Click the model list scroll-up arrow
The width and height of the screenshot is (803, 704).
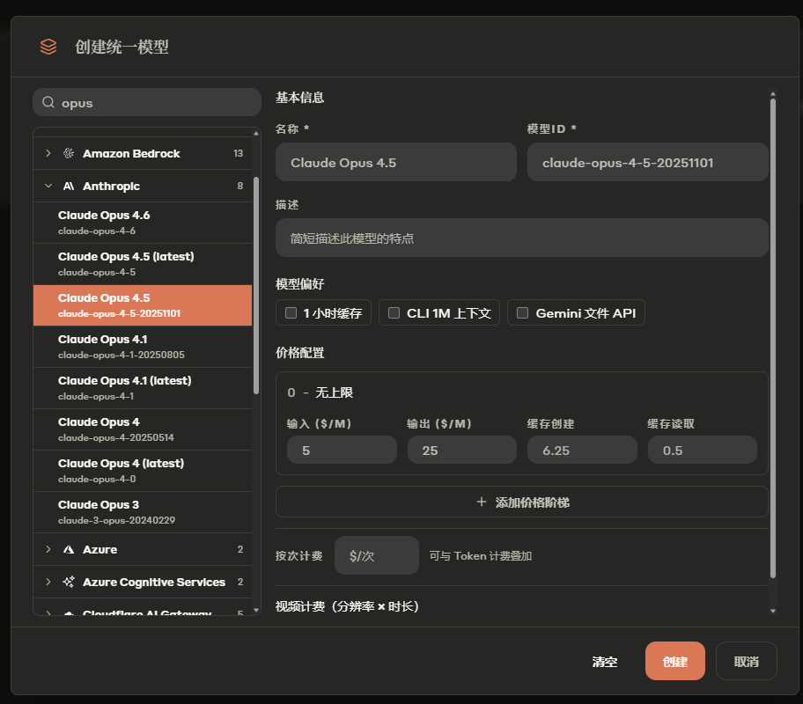(256, 133)
